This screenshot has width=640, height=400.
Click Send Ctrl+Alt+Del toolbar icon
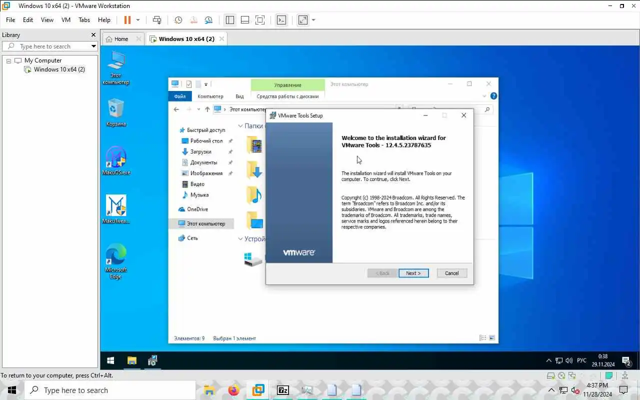[157, 20]
